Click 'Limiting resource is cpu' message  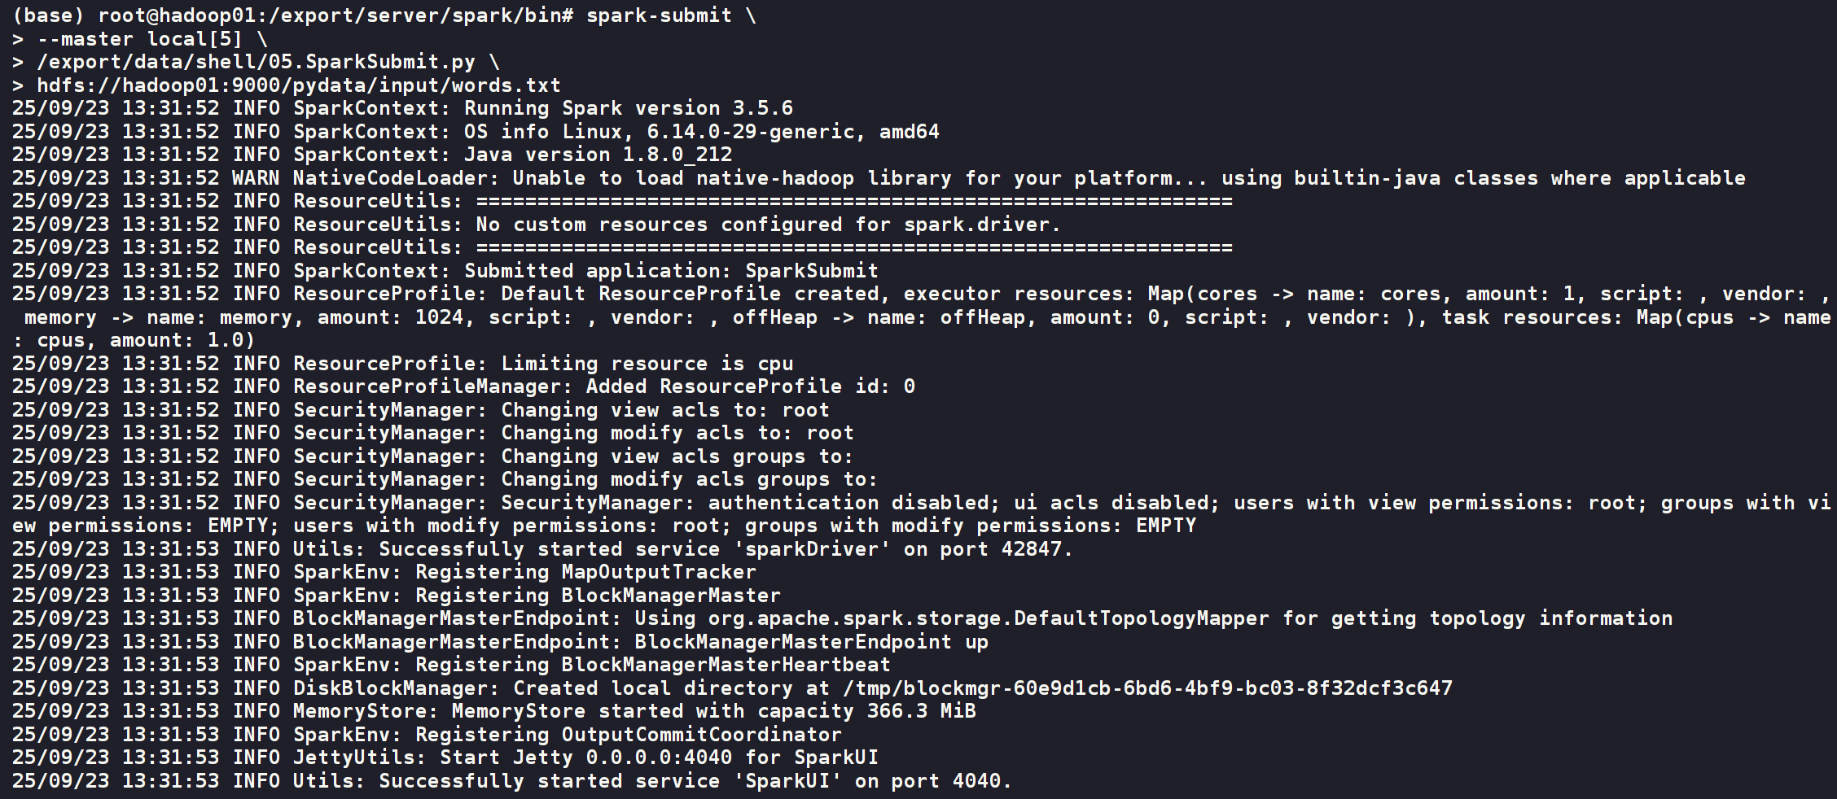point(647,364)
